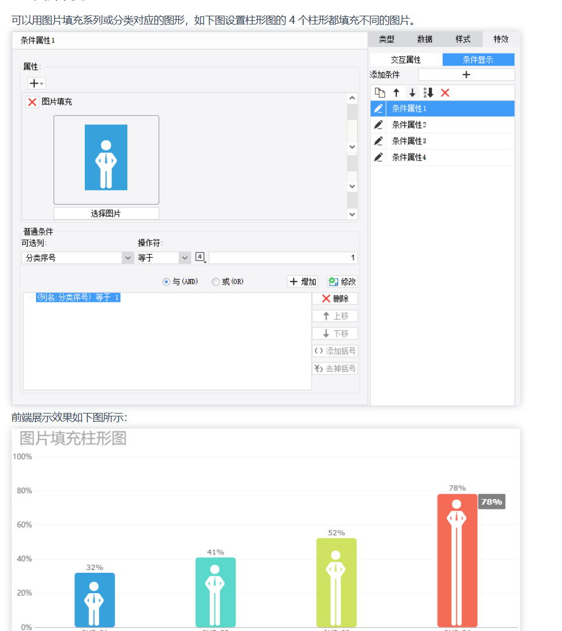This screenshot has width=562, height=631.
Task: Click the 增加 button
Action: coord(303,281)
